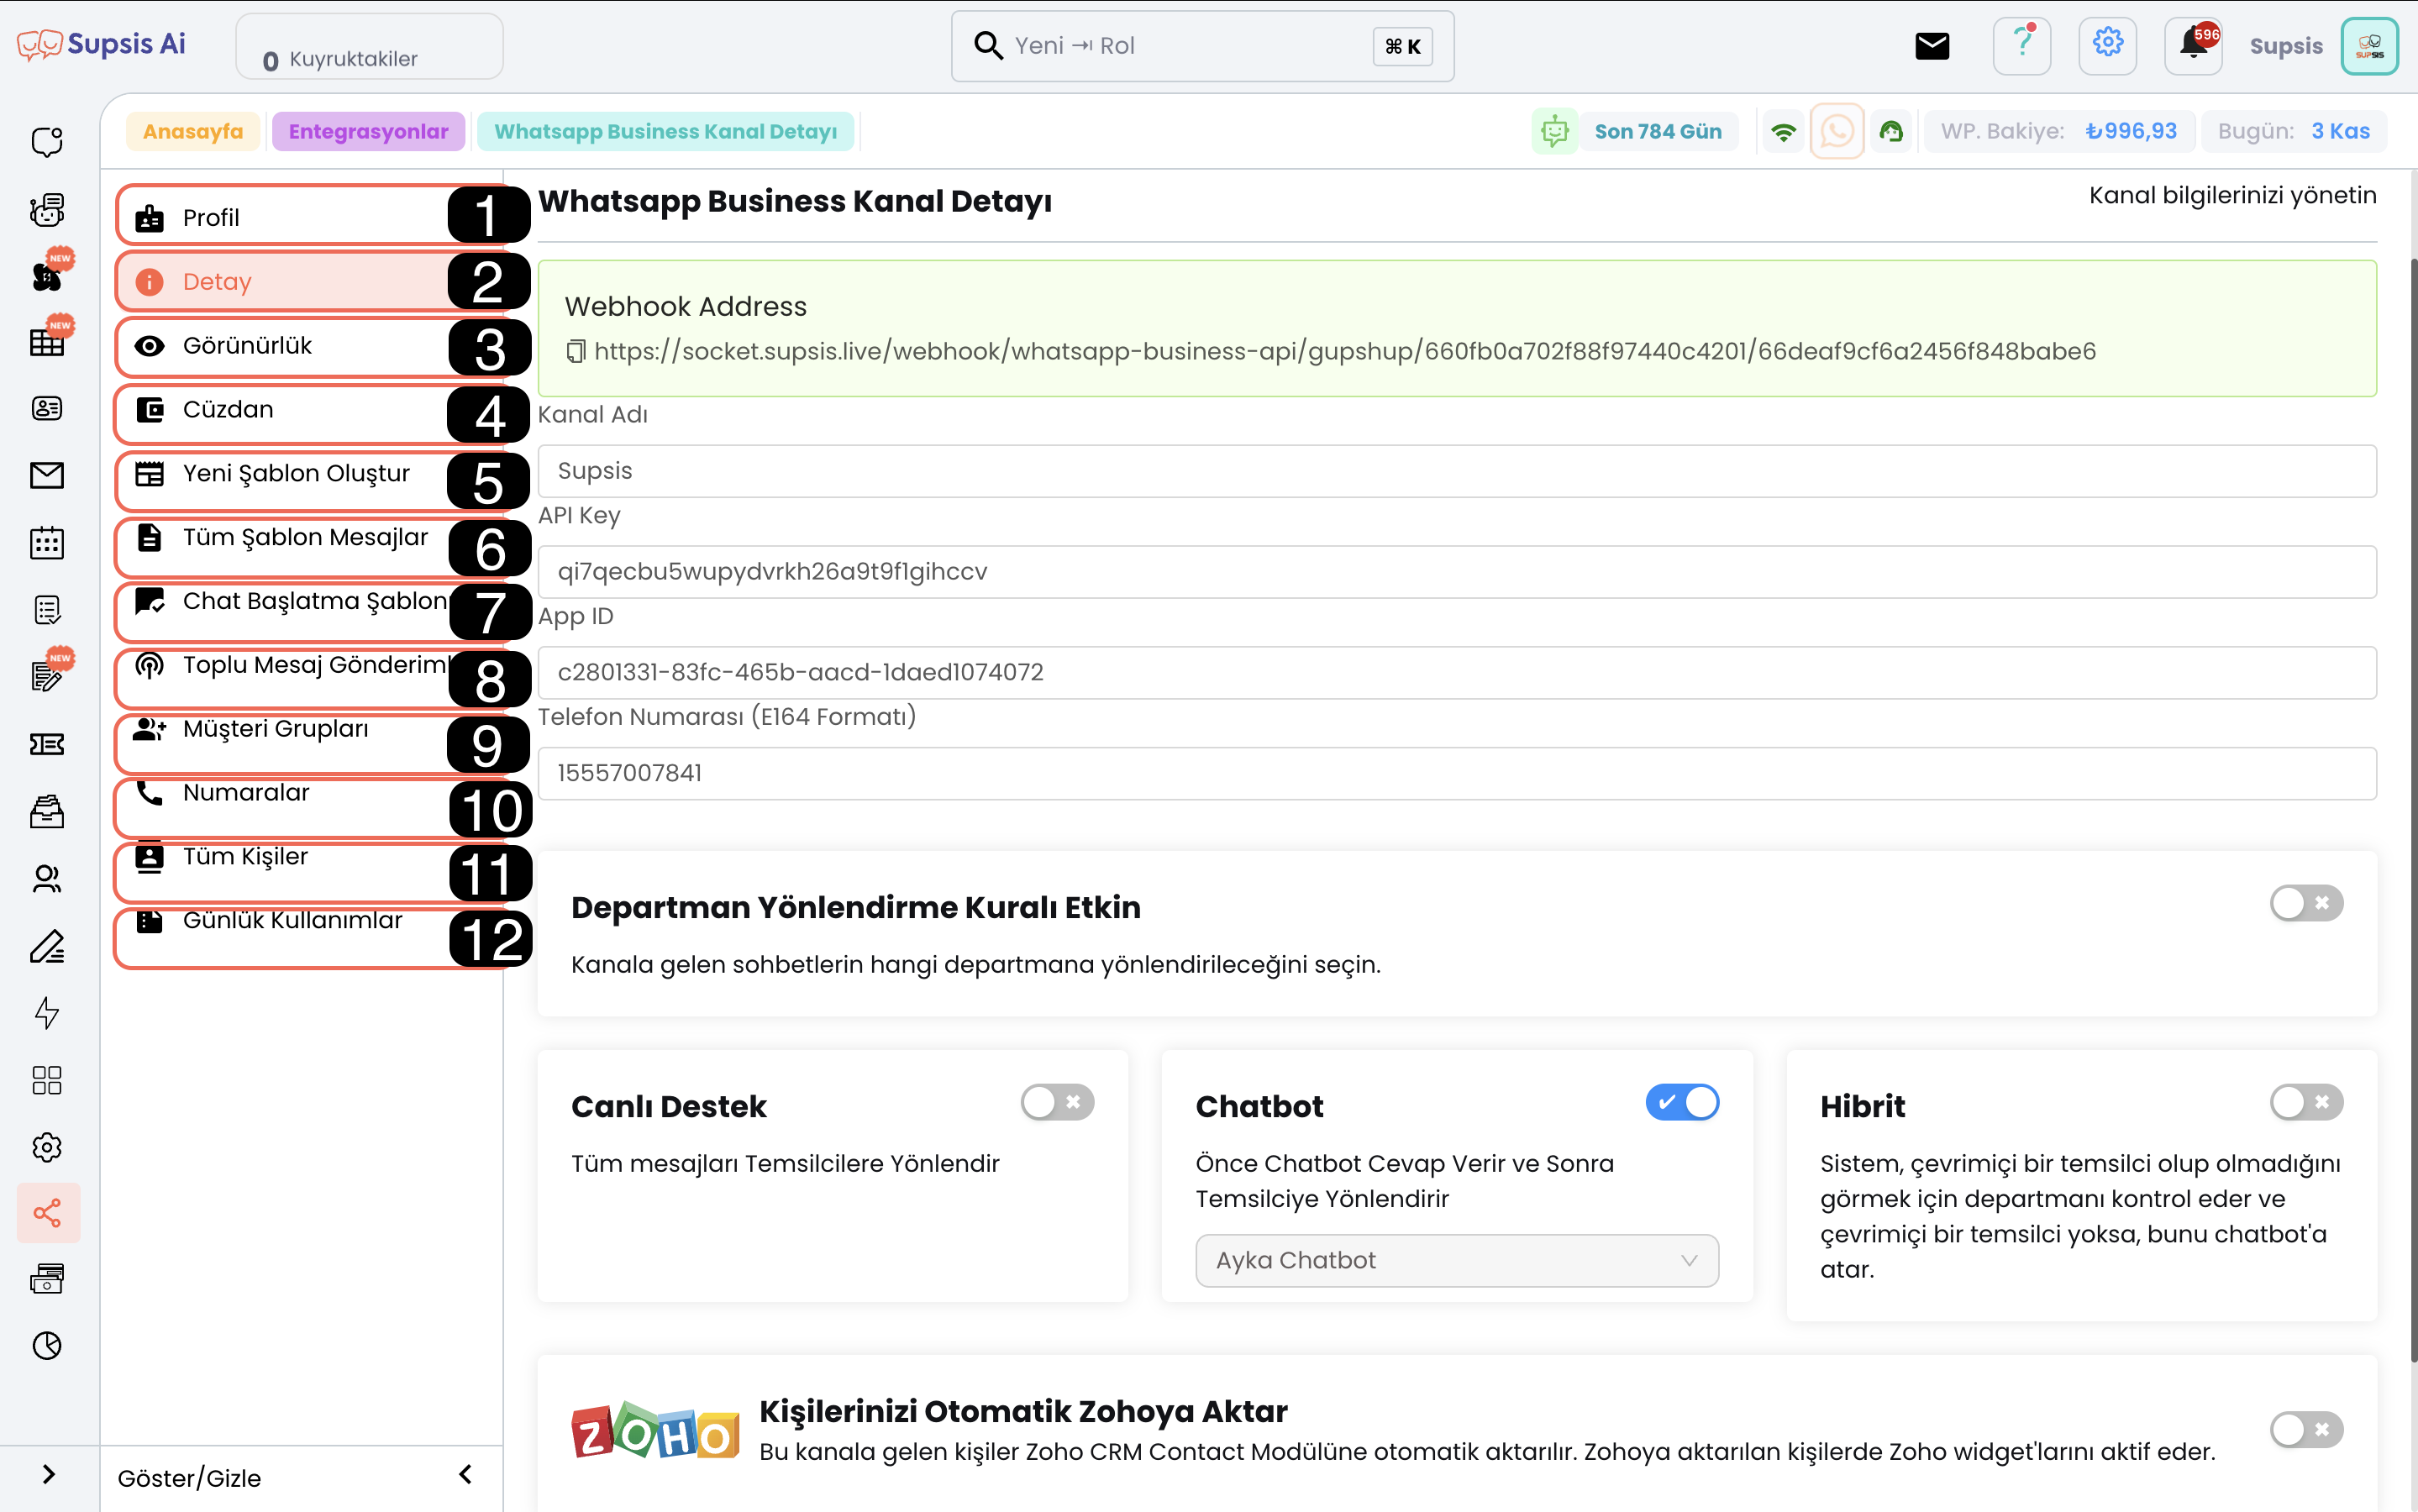The height and width of the screenshot is (1512, 2418).
Task: Click the Bugün 3 Kas date chip
Action: point(2293,131)
